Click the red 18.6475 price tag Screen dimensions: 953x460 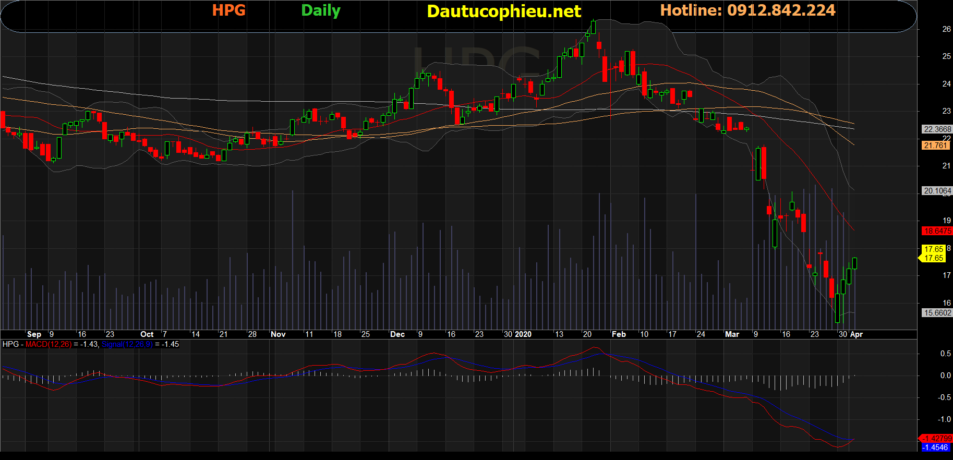[937, 231]
